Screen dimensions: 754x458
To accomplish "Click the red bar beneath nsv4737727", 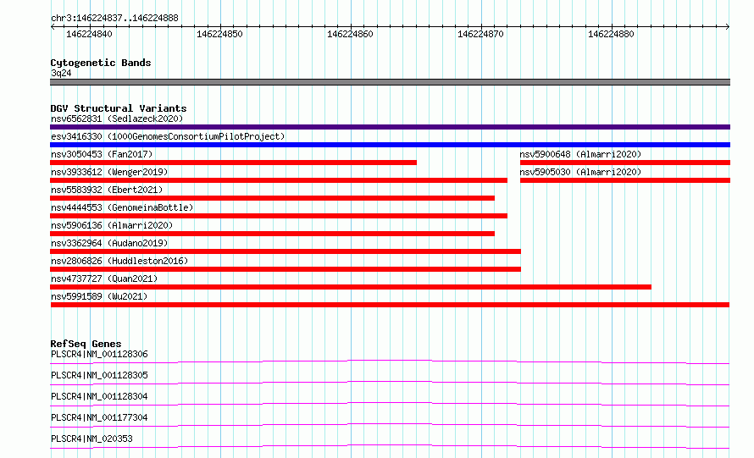I will [351, 287].
